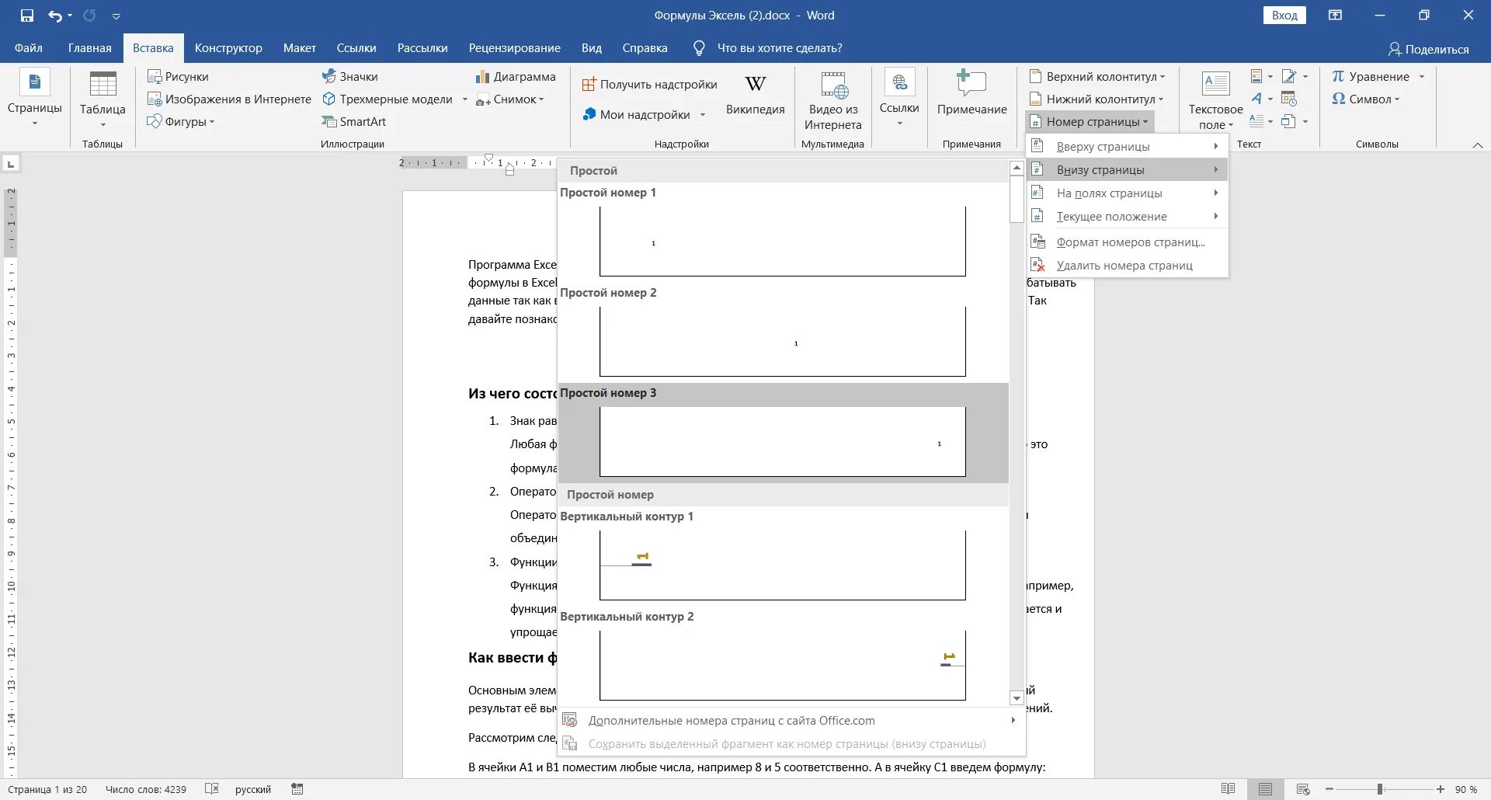Click the zoom out minus button

pyautogui.click(x=1329, y=789)
